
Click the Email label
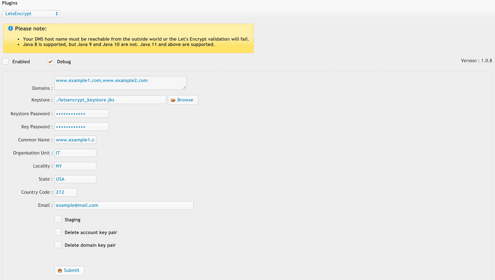45,205
